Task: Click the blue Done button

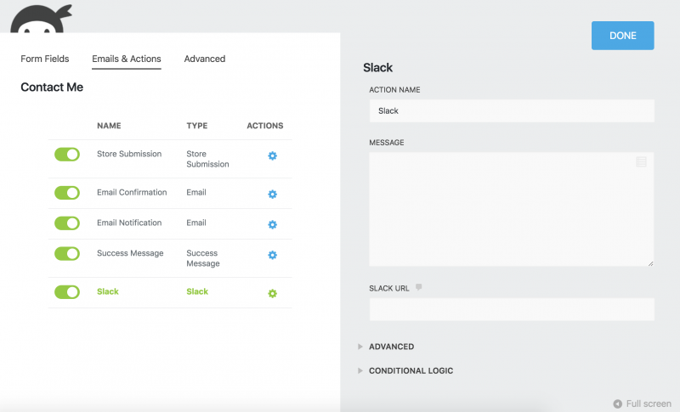Action: tap(623, 36)
